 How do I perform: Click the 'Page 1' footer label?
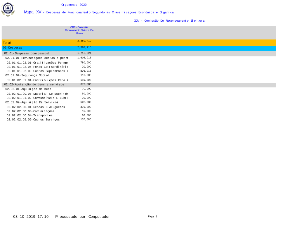pos(152,217)
